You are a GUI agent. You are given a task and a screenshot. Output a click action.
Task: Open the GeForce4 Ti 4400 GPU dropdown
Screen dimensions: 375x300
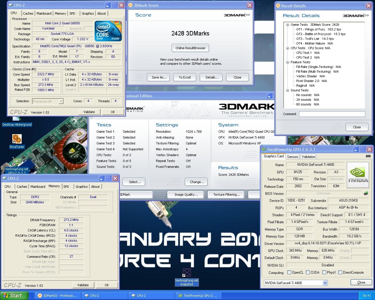(295, 283)
